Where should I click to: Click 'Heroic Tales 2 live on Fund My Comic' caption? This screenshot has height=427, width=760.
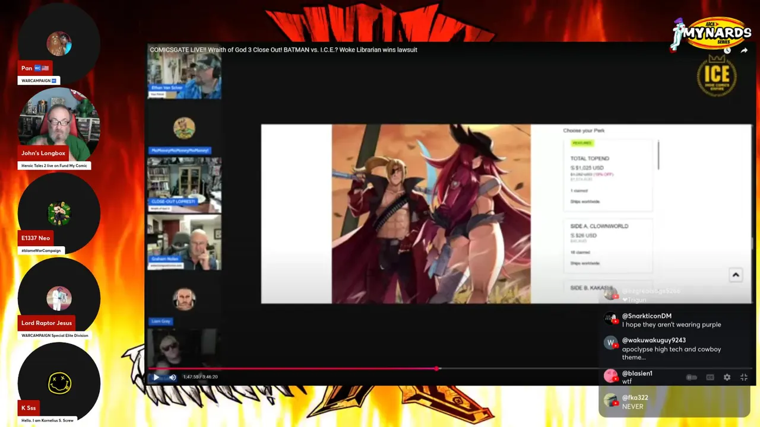point(54,165)
